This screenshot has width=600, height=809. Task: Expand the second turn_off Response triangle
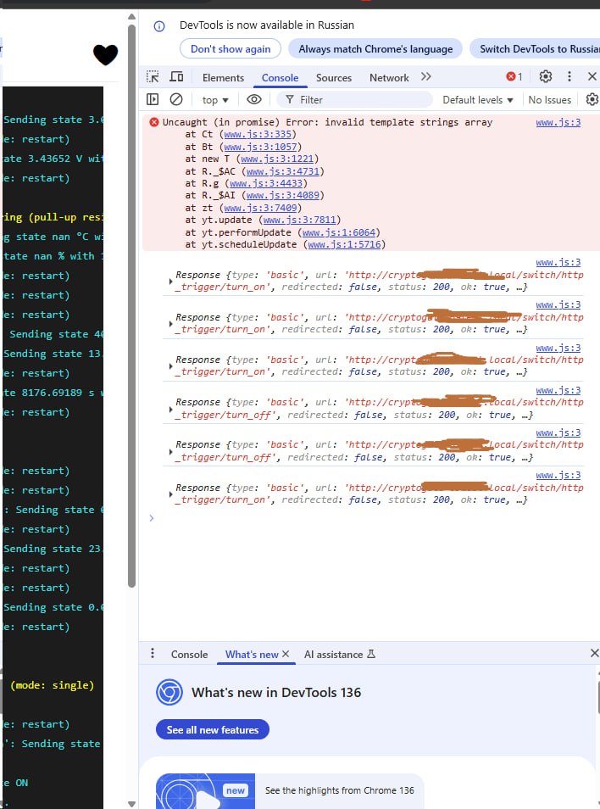point(170,451)
